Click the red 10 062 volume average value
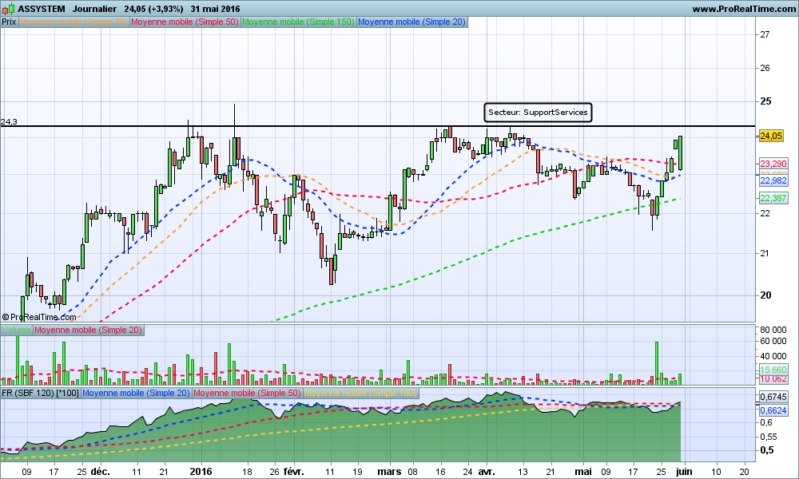 [x=773, y=378]
